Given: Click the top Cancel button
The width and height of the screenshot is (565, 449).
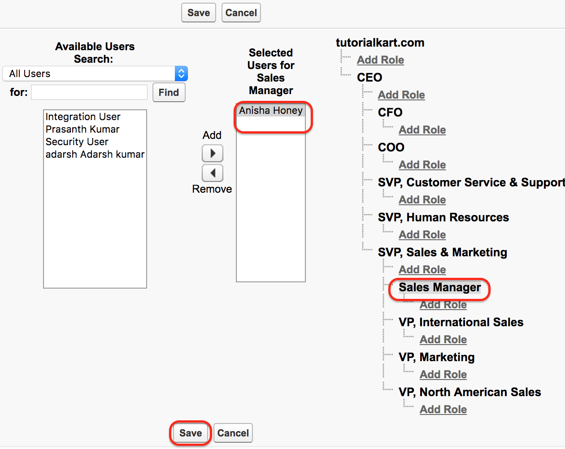Looking at the screenshot, I should [241, 13].
